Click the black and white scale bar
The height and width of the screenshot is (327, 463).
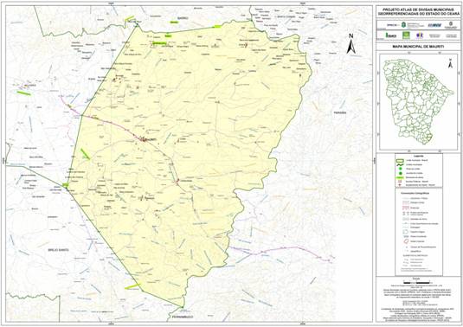coord(417,283)
